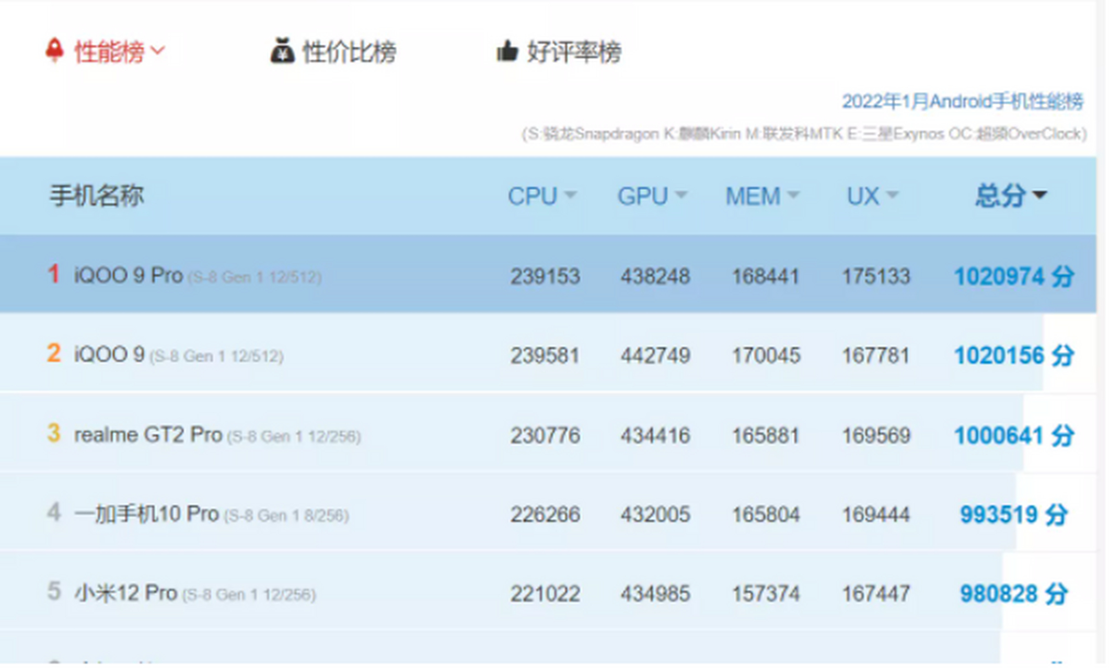Select the iQOO 9 Pro row name
Viewport: 1109px width, 669px height.
tap(129, 275)
